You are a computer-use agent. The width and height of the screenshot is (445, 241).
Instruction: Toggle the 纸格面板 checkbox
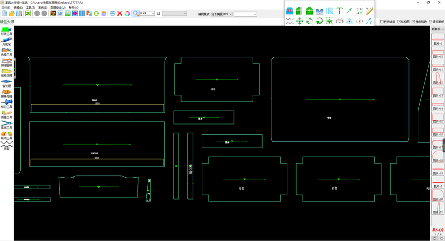(436, 22)
